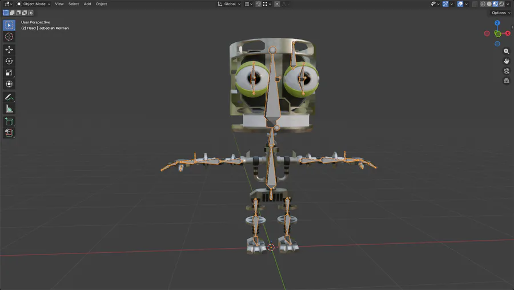This screenshot has height=290, width=514.
Task: Open the snapping options dropdown
Action: click(x=267, y=4)
